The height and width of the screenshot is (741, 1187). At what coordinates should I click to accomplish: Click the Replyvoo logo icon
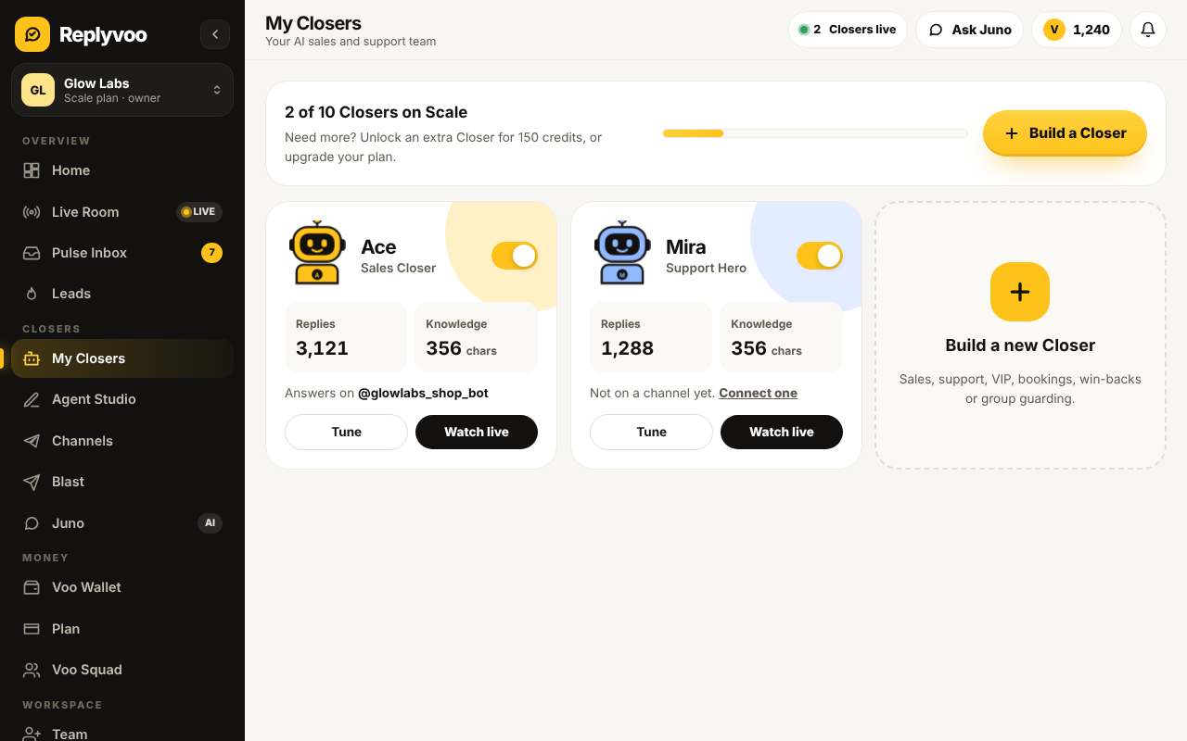click(32, 34)
